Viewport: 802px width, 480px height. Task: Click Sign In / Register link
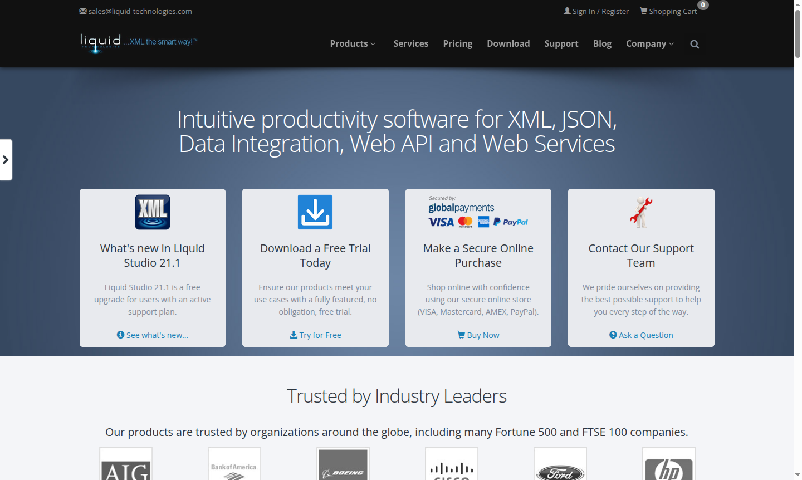[x=596, y=11]
